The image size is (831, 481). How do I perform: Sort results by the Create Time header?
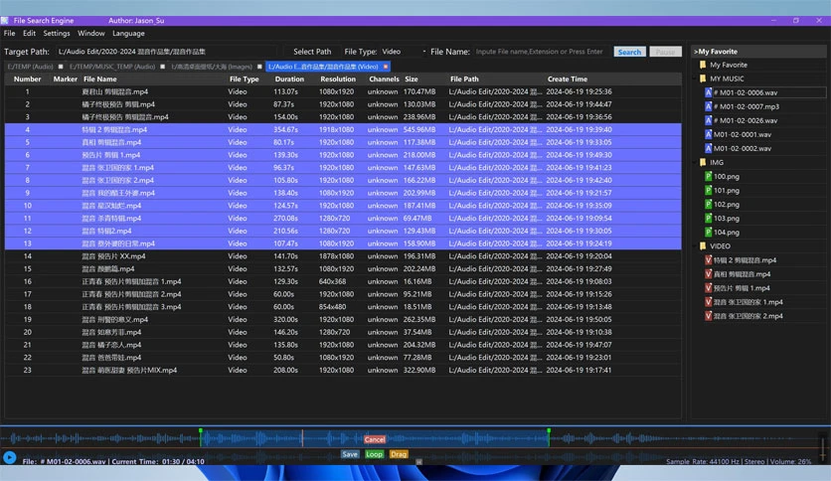567,79
